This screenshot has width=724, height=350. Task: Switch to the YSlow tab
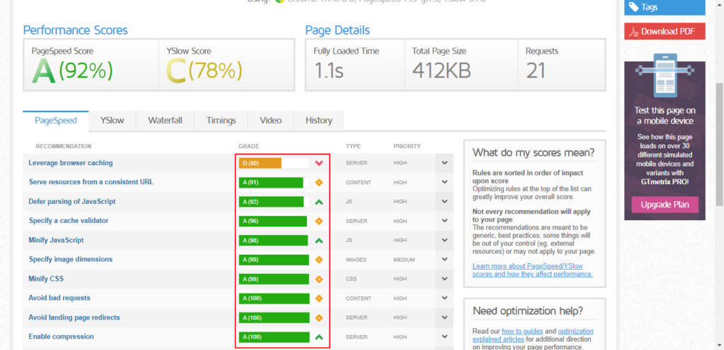(x=112, y=121)
